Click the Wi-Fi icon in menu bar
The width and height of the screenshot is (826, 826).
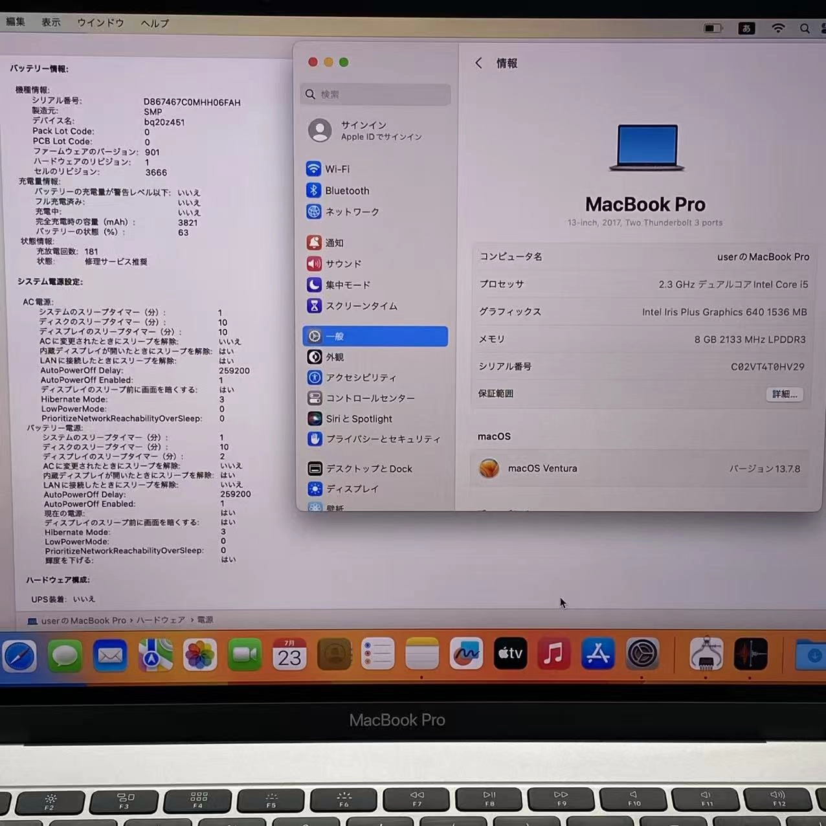coord(778,28)
